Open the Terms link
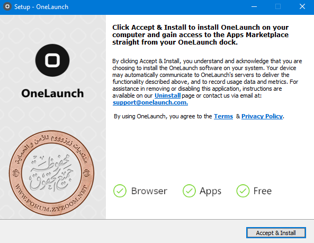The height and width of the screenshot is (243, 314). click(223, 116)
